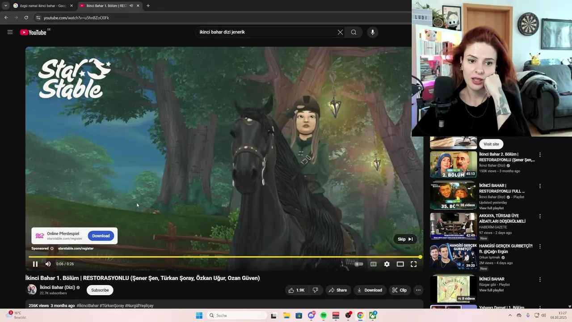Create a Clip of the video

pyautogui.click(x=399, y=290)
